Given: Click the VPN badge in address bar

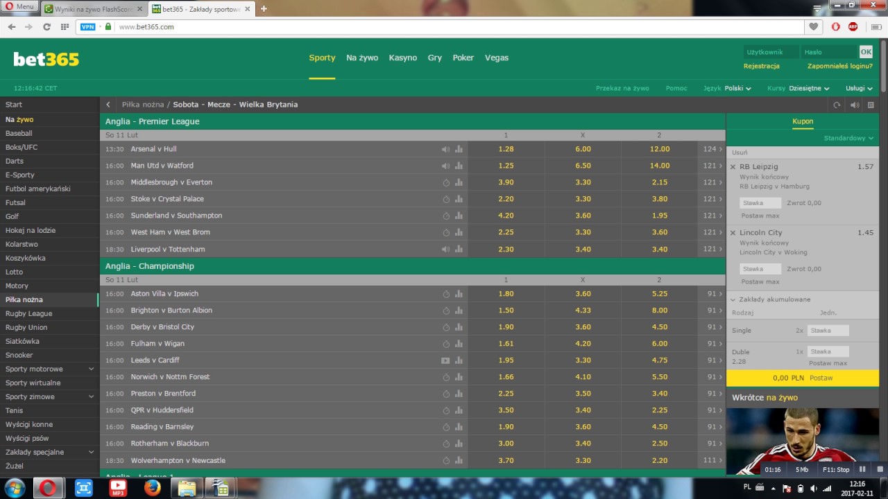Looking at the screenshot, I should click(x=88, y=27).
